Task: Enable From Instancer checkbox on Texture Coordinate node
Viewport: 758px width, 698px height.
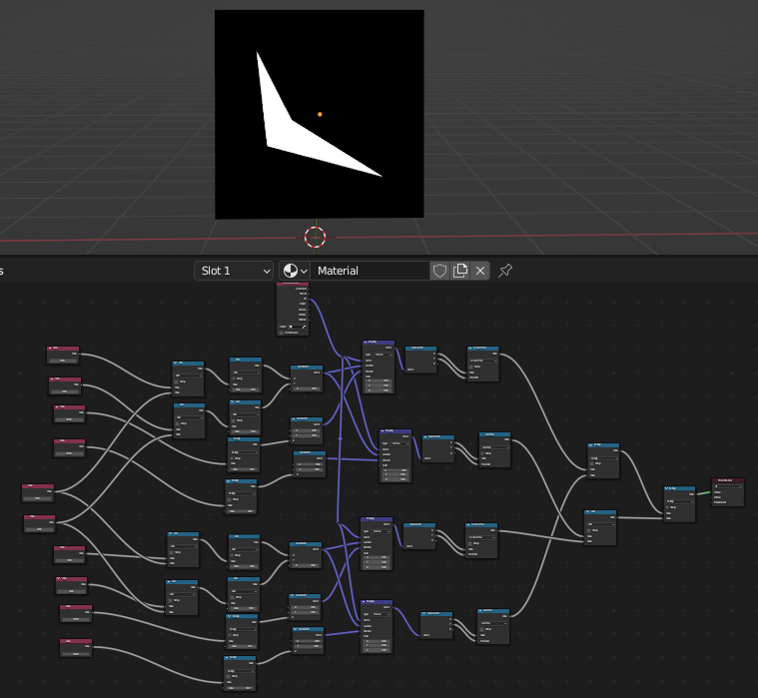Action: click(281, 333)
